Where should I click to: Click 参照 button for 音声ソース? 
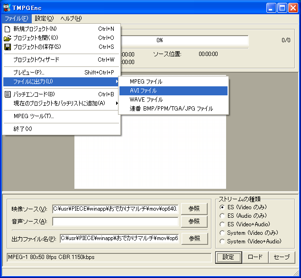click(194, 222)
